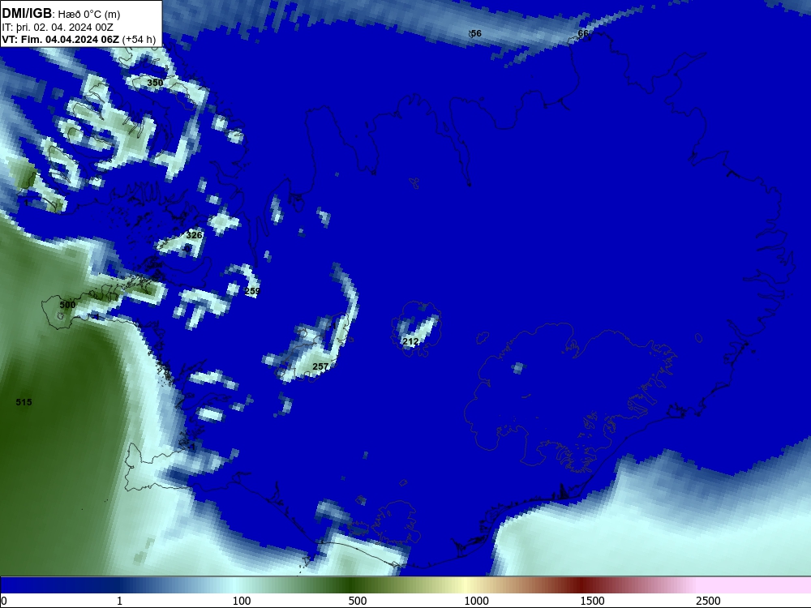
Task: Click the DMI/IGB title text
Action: point(27,14)
